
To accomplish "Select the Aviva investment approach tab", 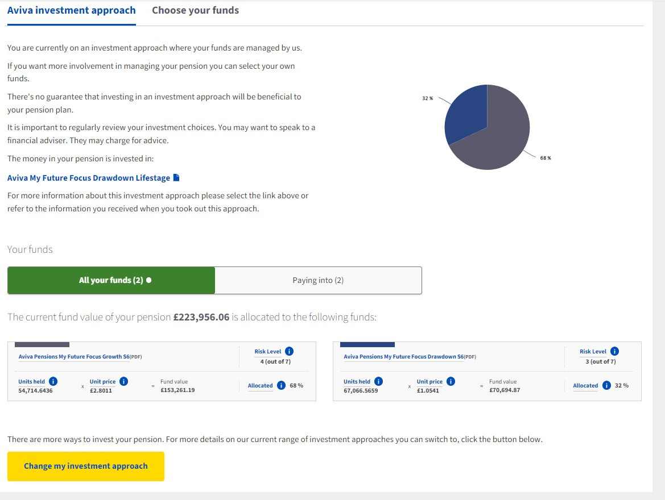I will point(71,10).
